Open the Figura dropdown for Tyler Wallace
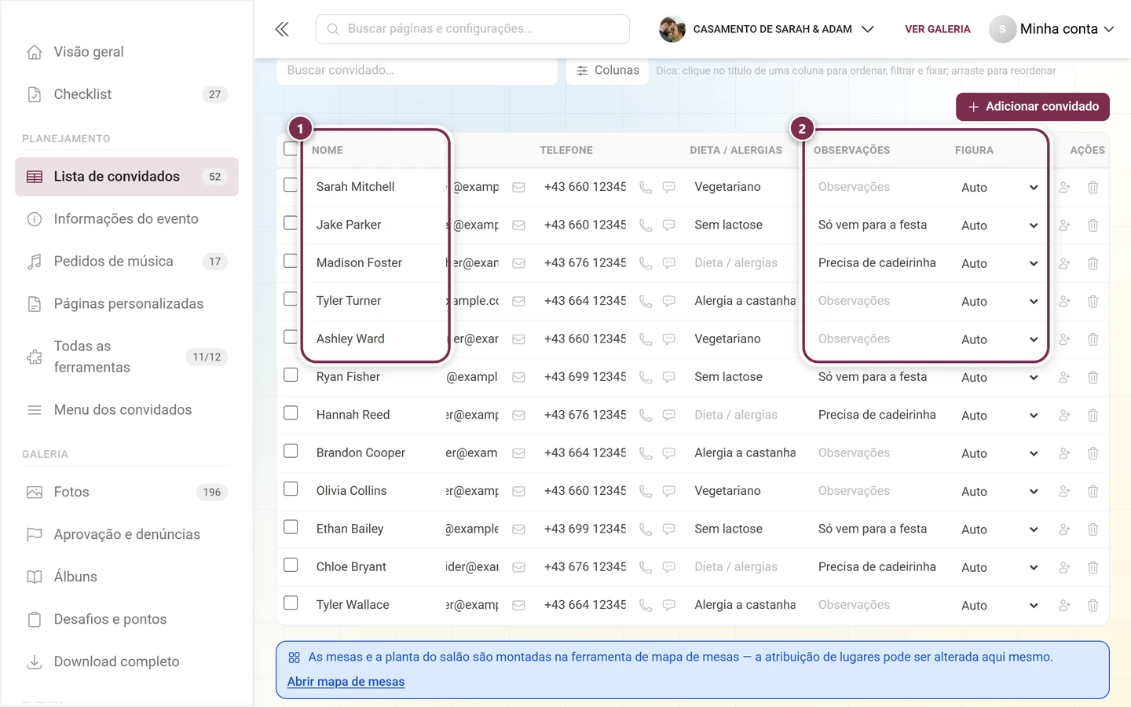1131x707 pixels. click(999, 606)
